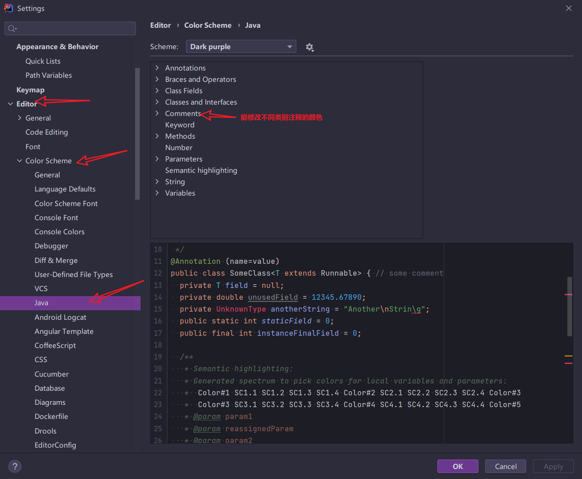Expand the Annotations category
Image resolution: width=582 pixels, height=479 pixels.
[x=157, y=68]
